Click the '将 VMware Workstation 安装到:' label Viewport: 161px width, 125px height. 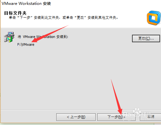coord(43,37)
